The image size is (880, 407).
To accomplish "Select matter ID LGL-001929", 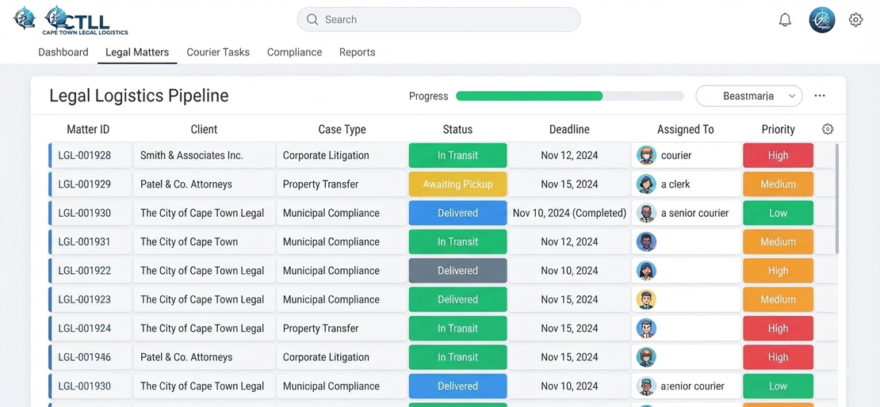I will 84,184.
